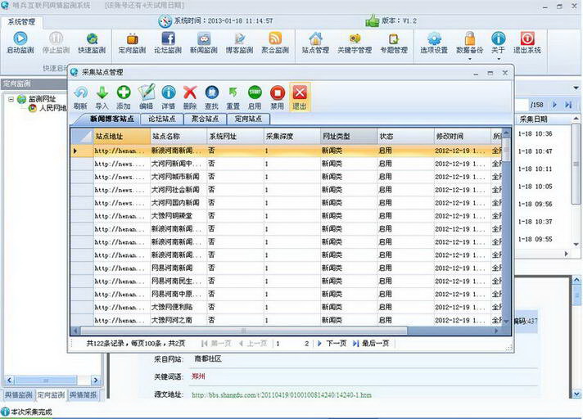Click 导入 import icon

pyautogui.click(x=102, y=97)
